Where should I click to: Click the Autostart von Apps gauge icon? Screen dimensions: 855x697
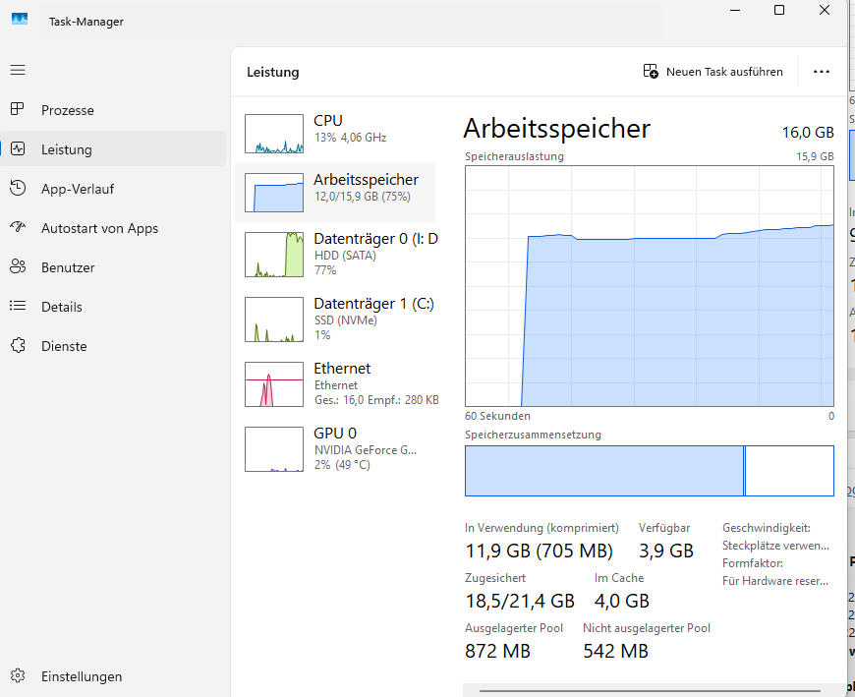[x=18, y=227]
